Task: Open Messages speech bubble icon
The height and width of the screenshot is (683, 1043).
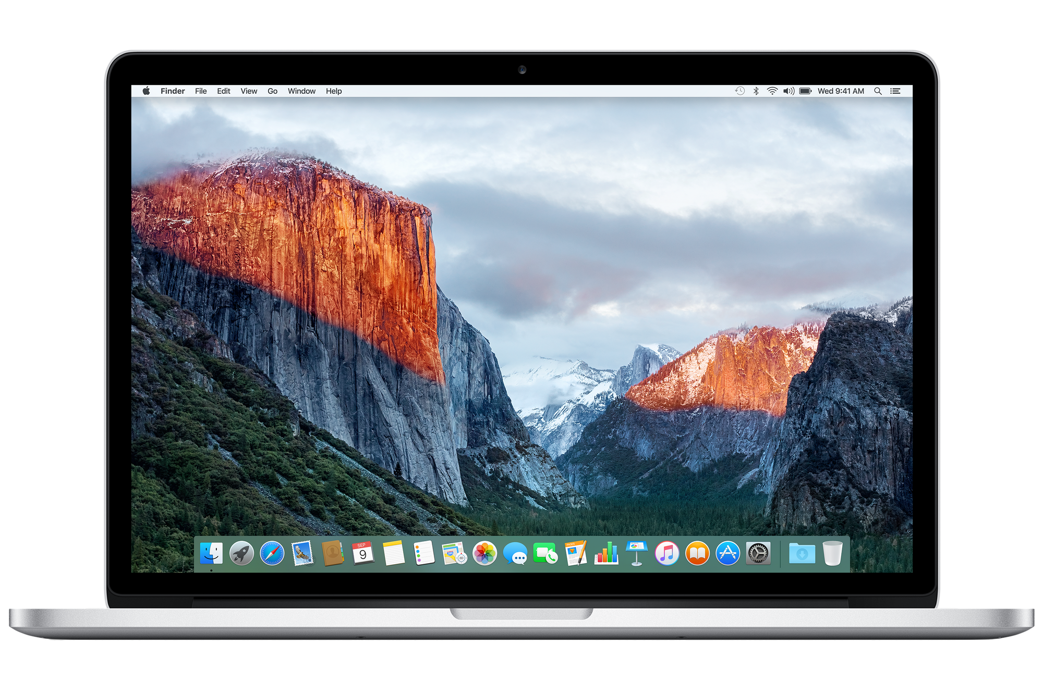Action: click(x=515, y=554)
